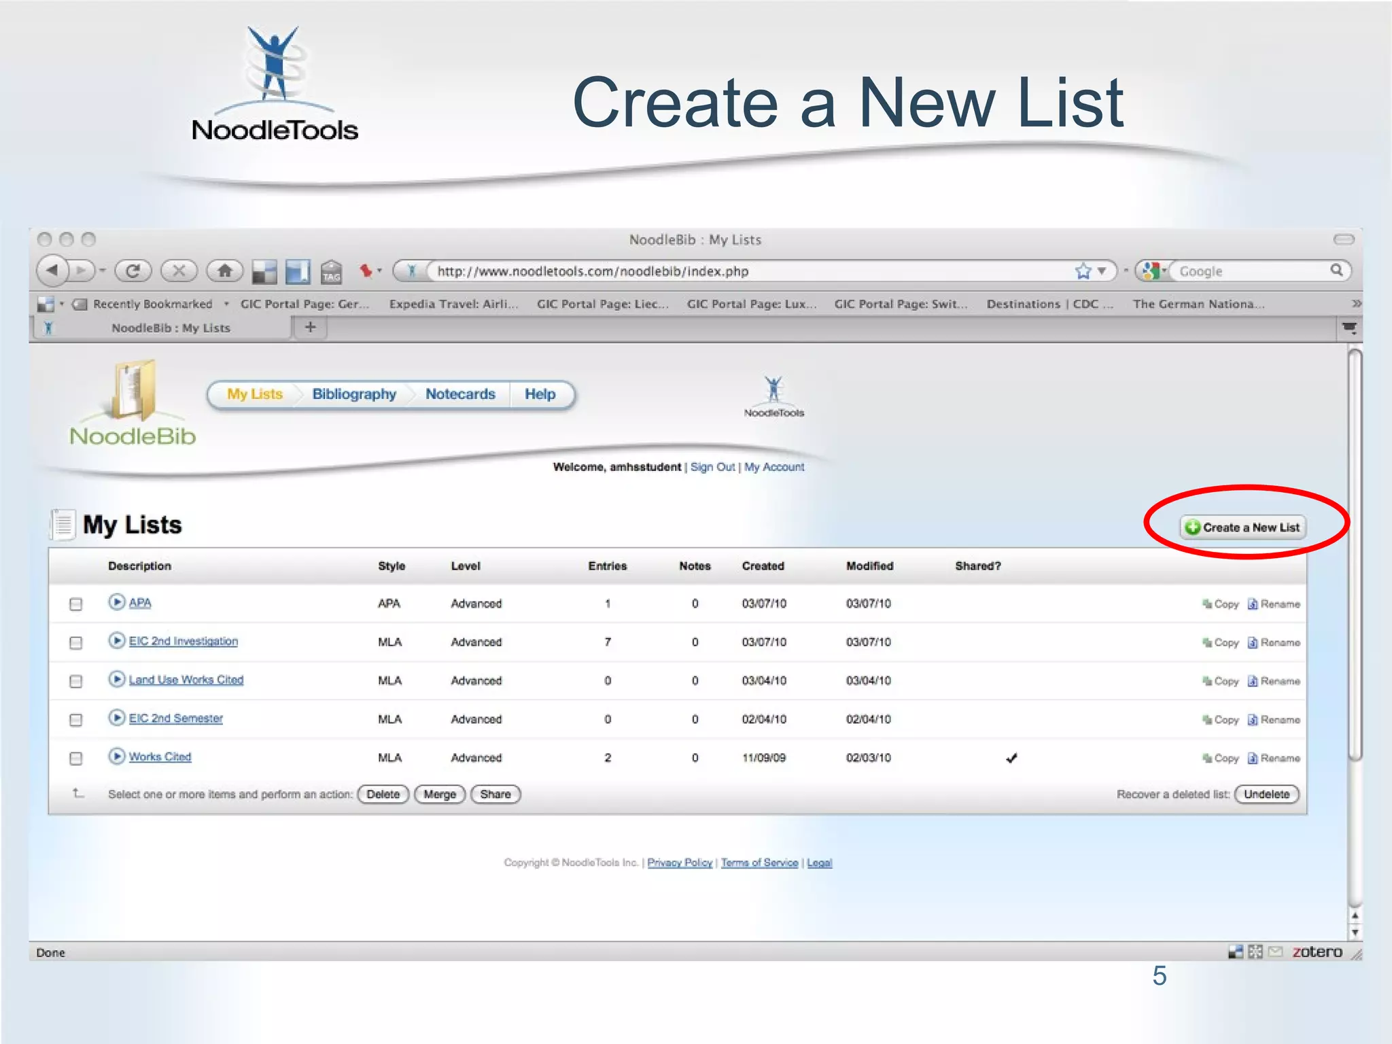Open Works Cited play arrow icon
This screenshot has width=1392, height=1044.
click(117, 756)
